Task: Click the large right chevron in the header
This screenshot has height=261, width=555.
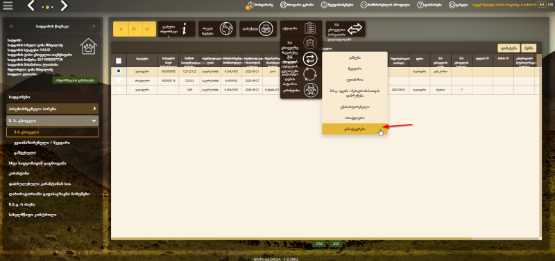Action: pos(64,6)
